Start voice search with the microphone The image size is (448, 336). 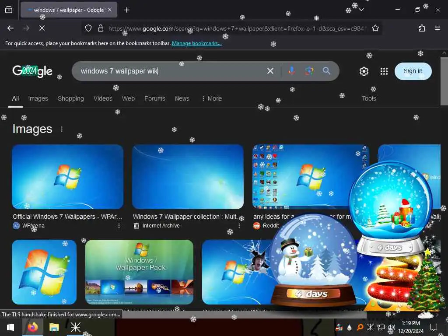[291, 71]
